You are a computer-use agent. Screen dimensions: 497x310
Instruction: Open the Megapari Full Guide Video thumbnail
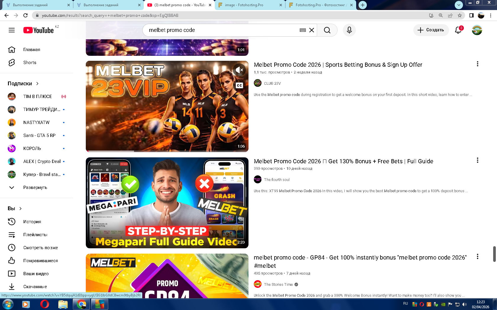(x=167, y=203)
